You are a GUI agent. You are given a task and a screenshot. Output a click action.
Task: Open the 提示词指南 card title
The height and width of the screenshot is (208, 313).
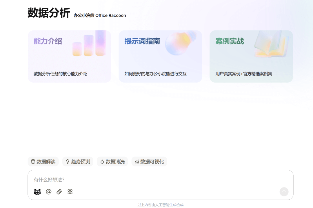[x=142, y=41]
